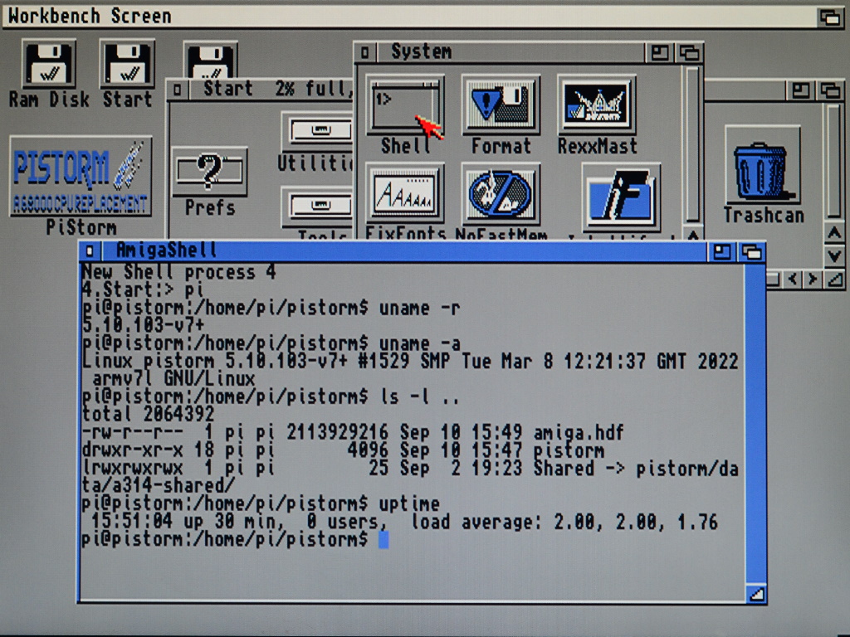Click the Tools drawer in Start window
This screenshot has width=850, height=637.
point(317,207)
